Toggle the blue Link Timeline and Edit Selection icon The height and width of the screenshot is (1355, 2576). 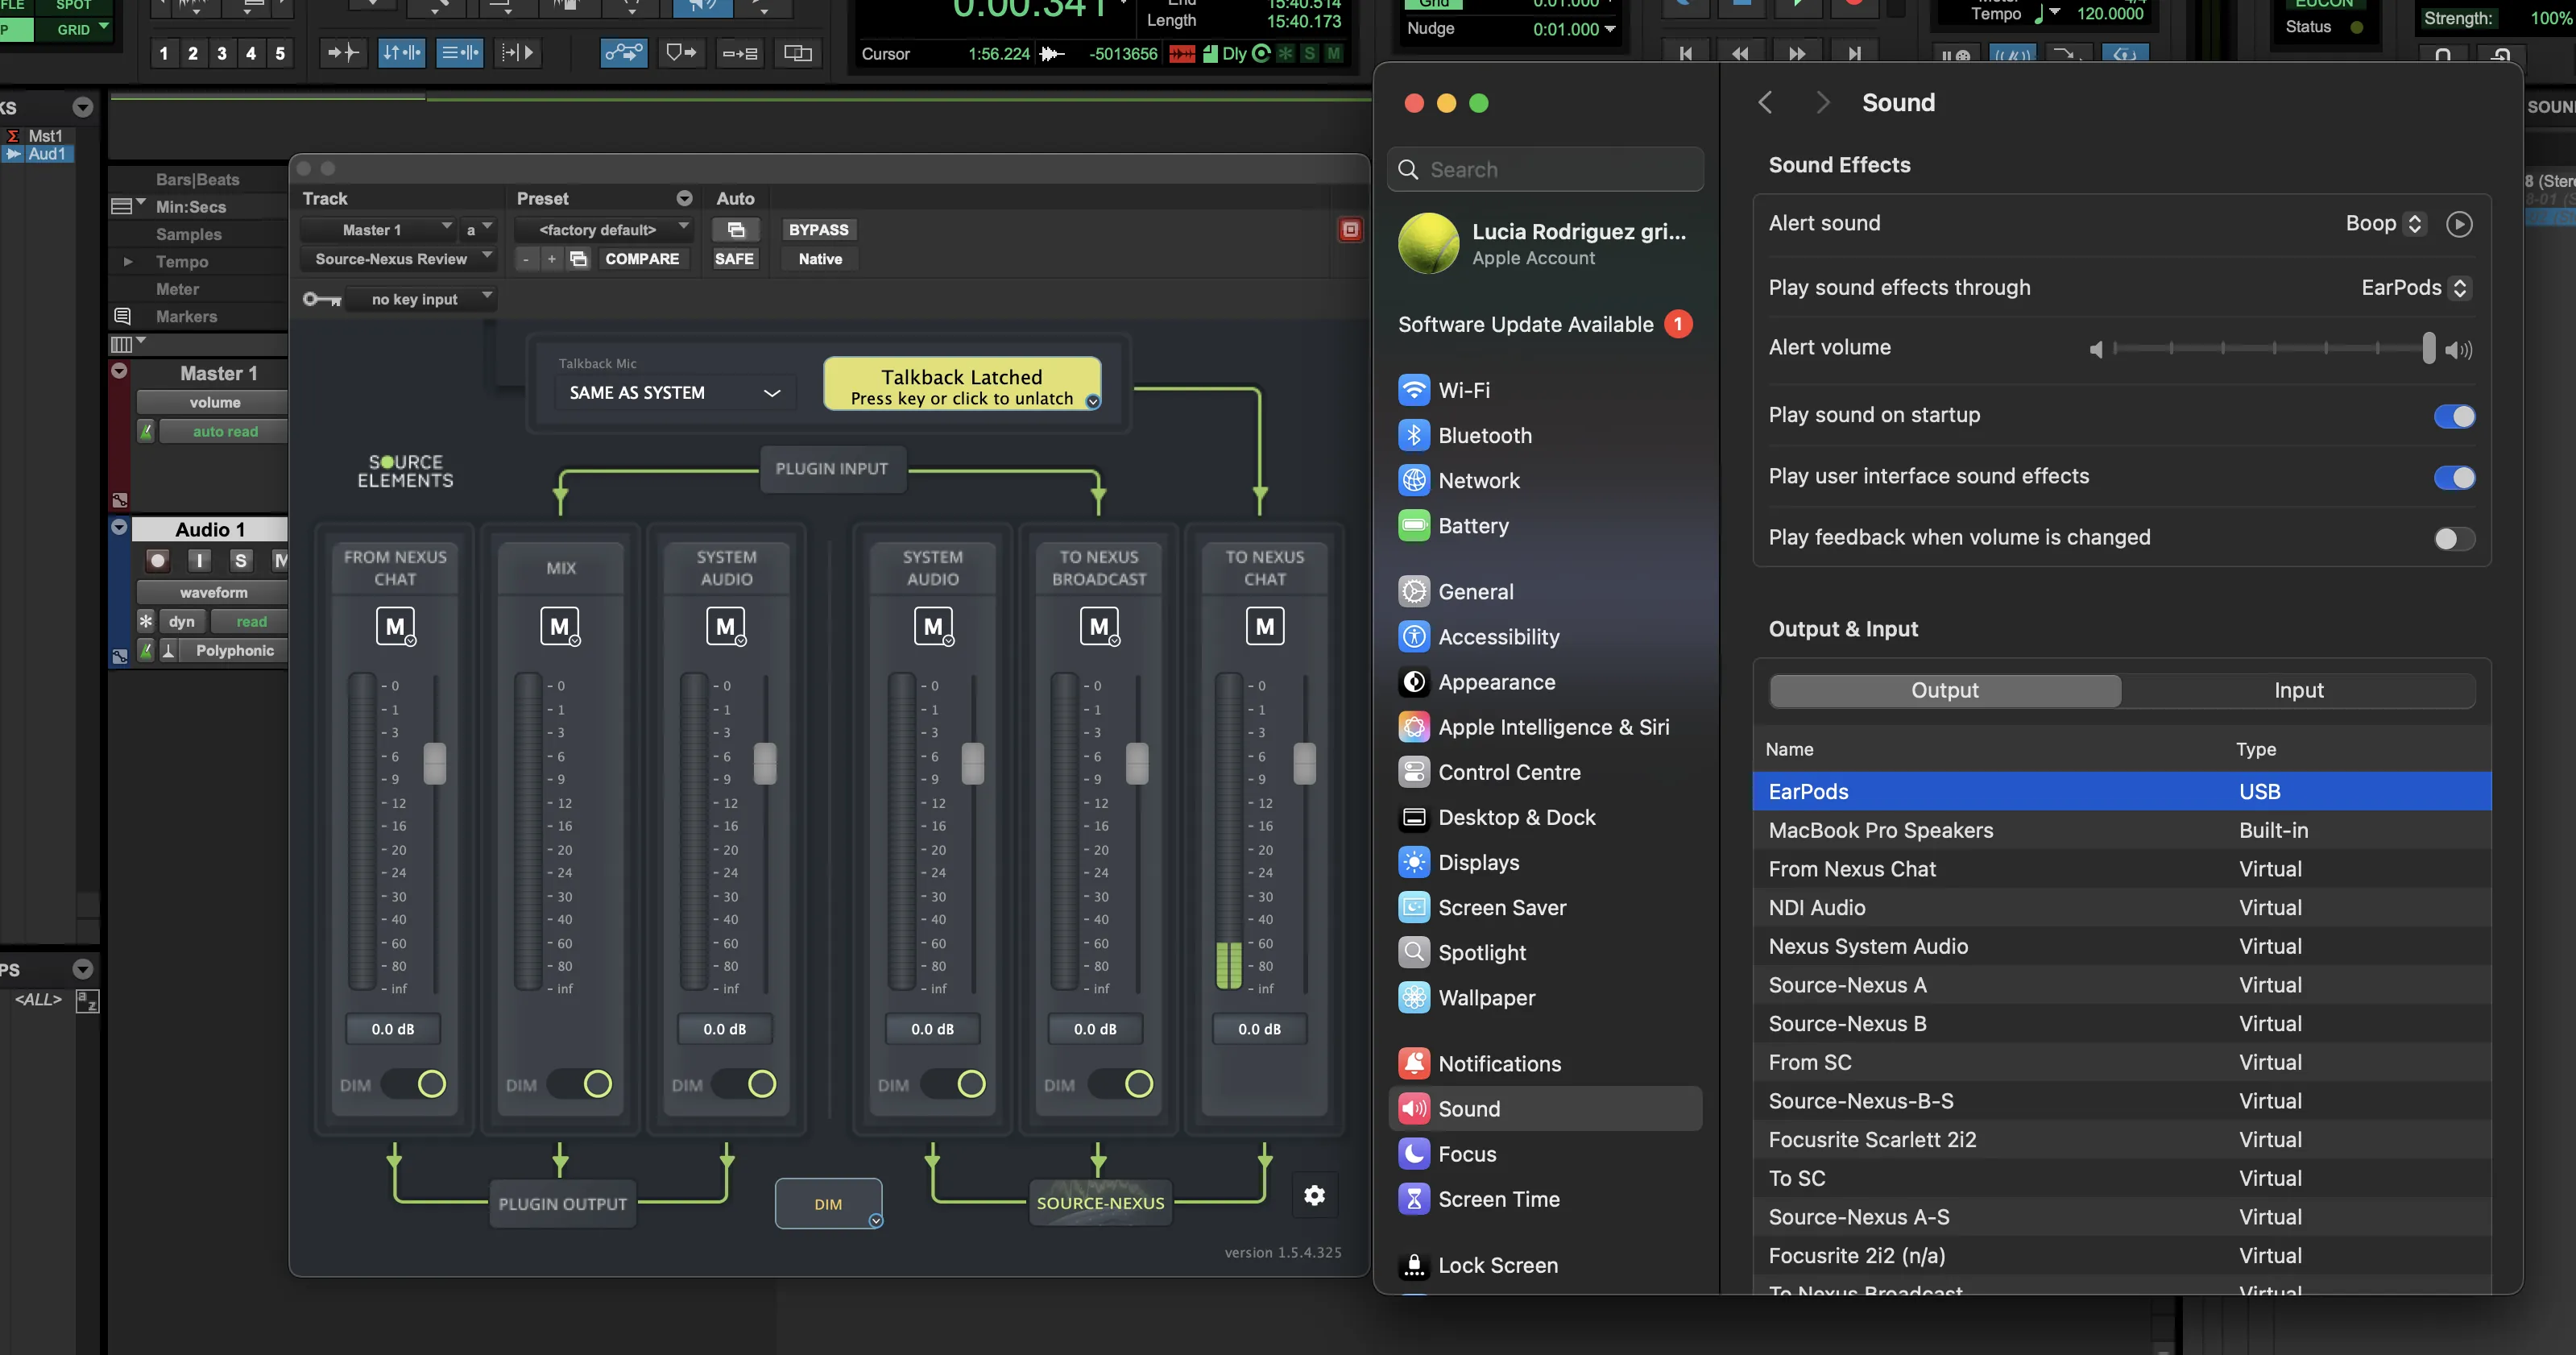coord(402,53)
